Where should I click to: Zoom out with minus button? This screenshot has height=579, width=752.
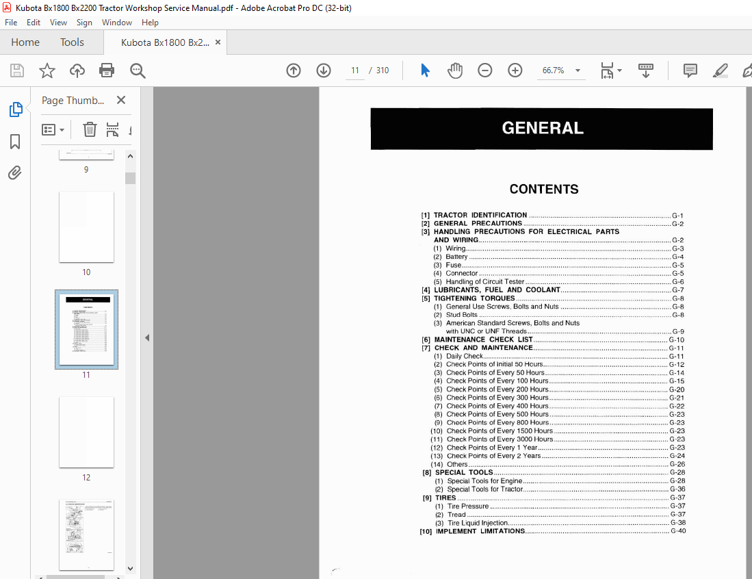click(x=485, y=70)
